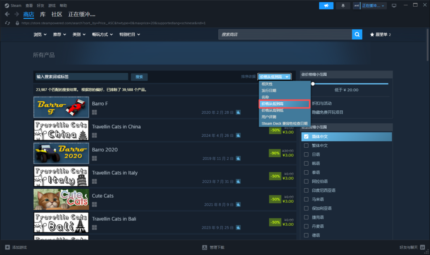Expand the 类别 store dropdown
This screenshot has width=430, height=255.
pyautogui.click(x=79, y=34)
